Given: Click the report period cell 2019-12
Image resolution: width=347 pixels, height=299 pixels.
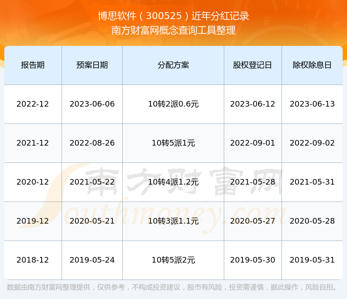Looking at the screenshot, I should (33, 221).
